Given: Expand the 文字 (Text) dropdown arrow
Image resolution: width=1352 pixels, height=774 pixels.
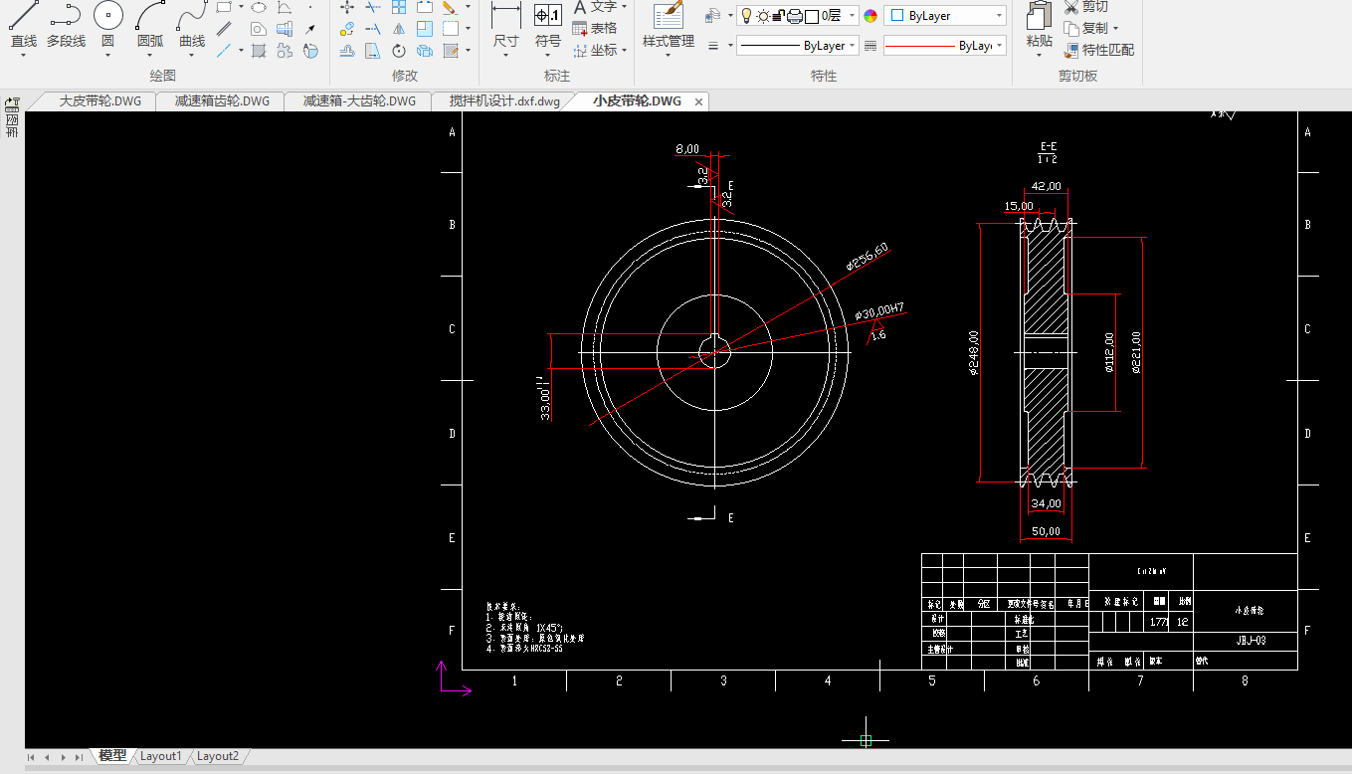Looking at the screenshot, I should click(x=624, y=6).
